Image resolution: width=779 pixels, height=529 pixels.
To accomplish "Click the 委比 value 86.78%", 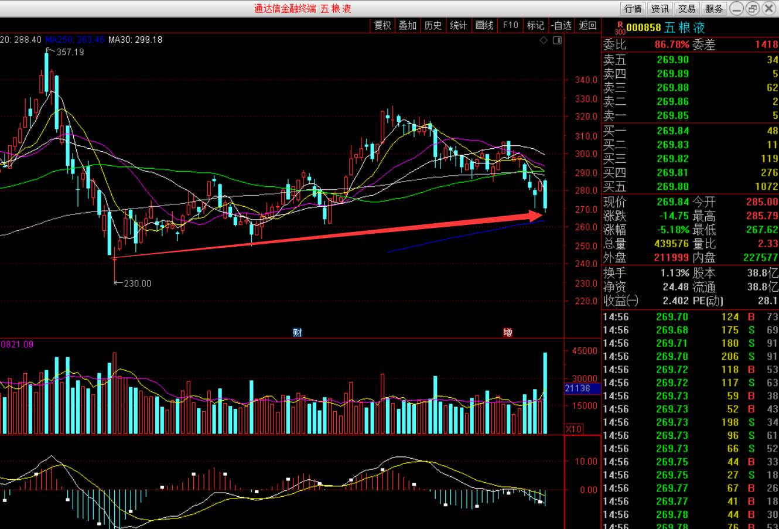I will click(x=672, y=45).
